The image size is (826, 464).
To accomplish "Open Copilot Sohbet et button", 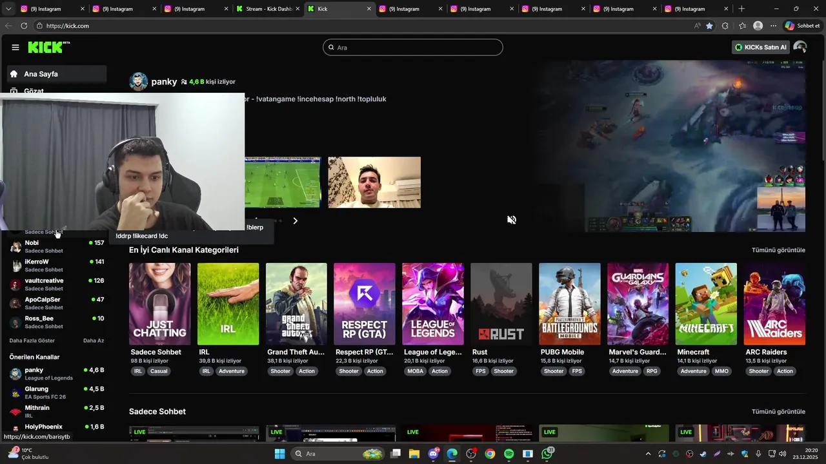I will pyautogui.click(x=802, y=26).
